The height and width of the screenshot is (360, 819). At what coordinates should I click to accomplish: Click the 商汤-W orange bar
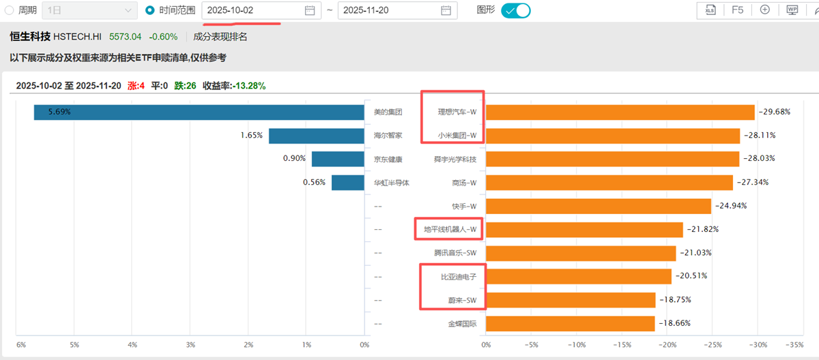(609, 182)
